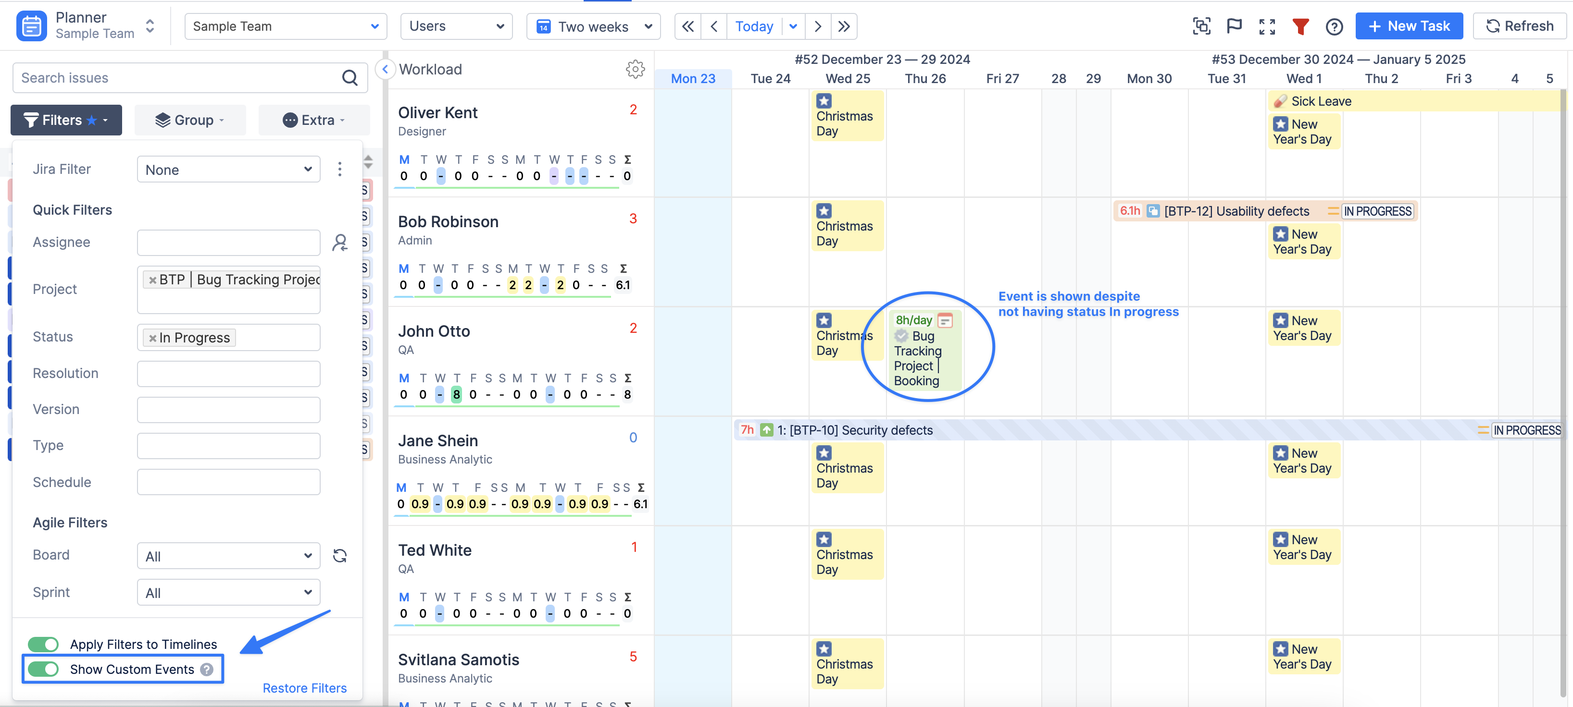Click the Jira Filter three-dots menu
1573x707 pixels.
tap(340, 169)
